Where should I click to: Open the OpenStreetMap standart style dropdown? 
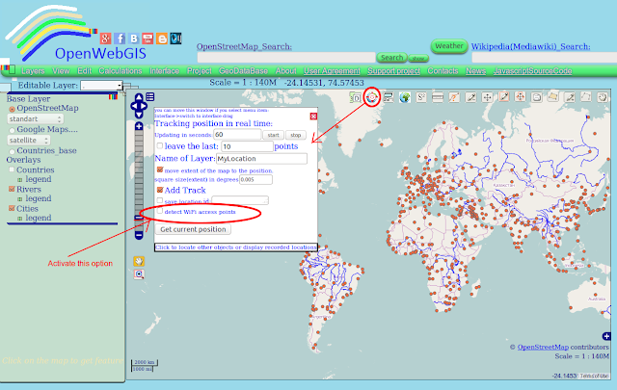coord(35,118)
